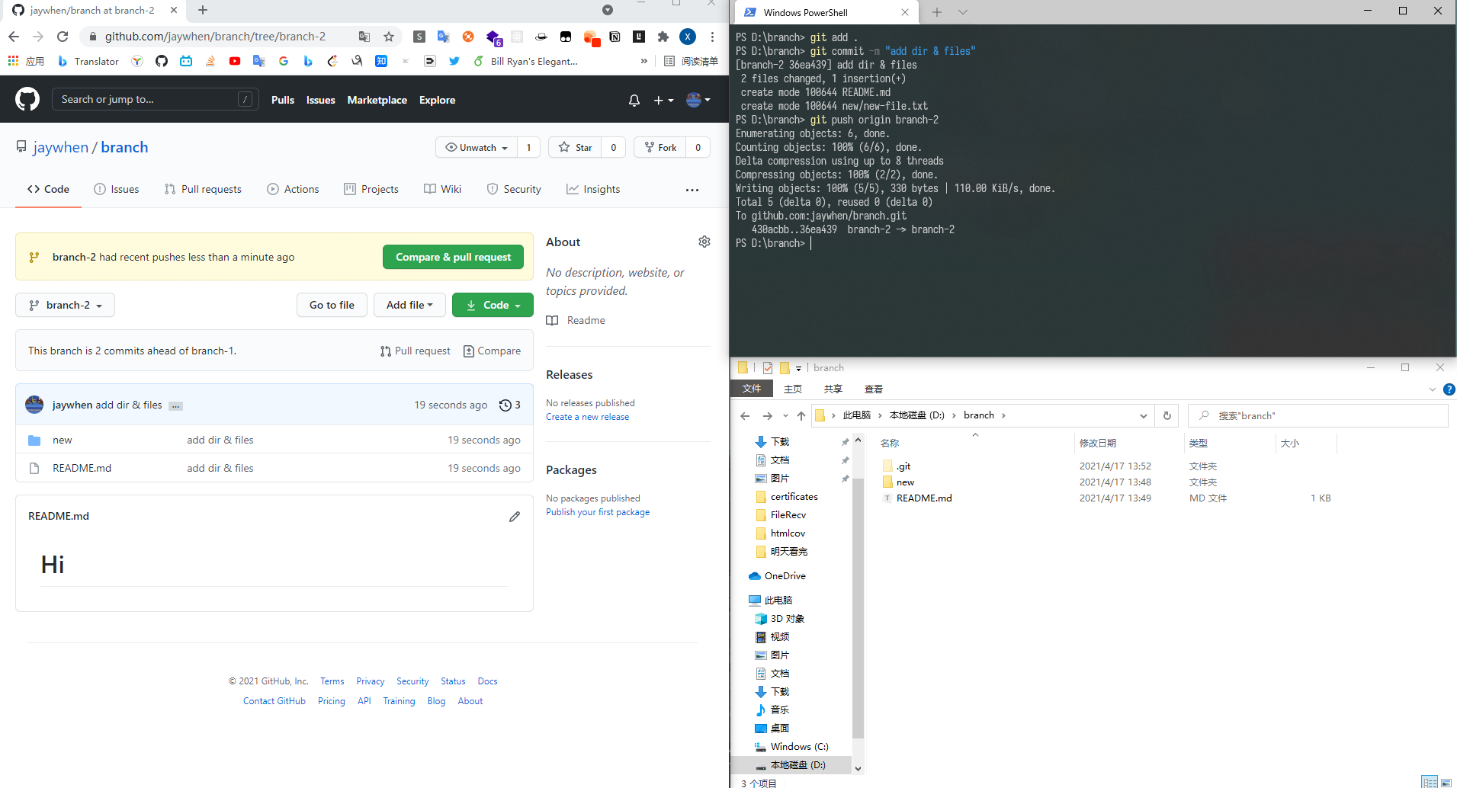Open the green Code download dropdown
Image resolution: width=1457 pixels, height=788 pixels.
click(x=493, y=305)
